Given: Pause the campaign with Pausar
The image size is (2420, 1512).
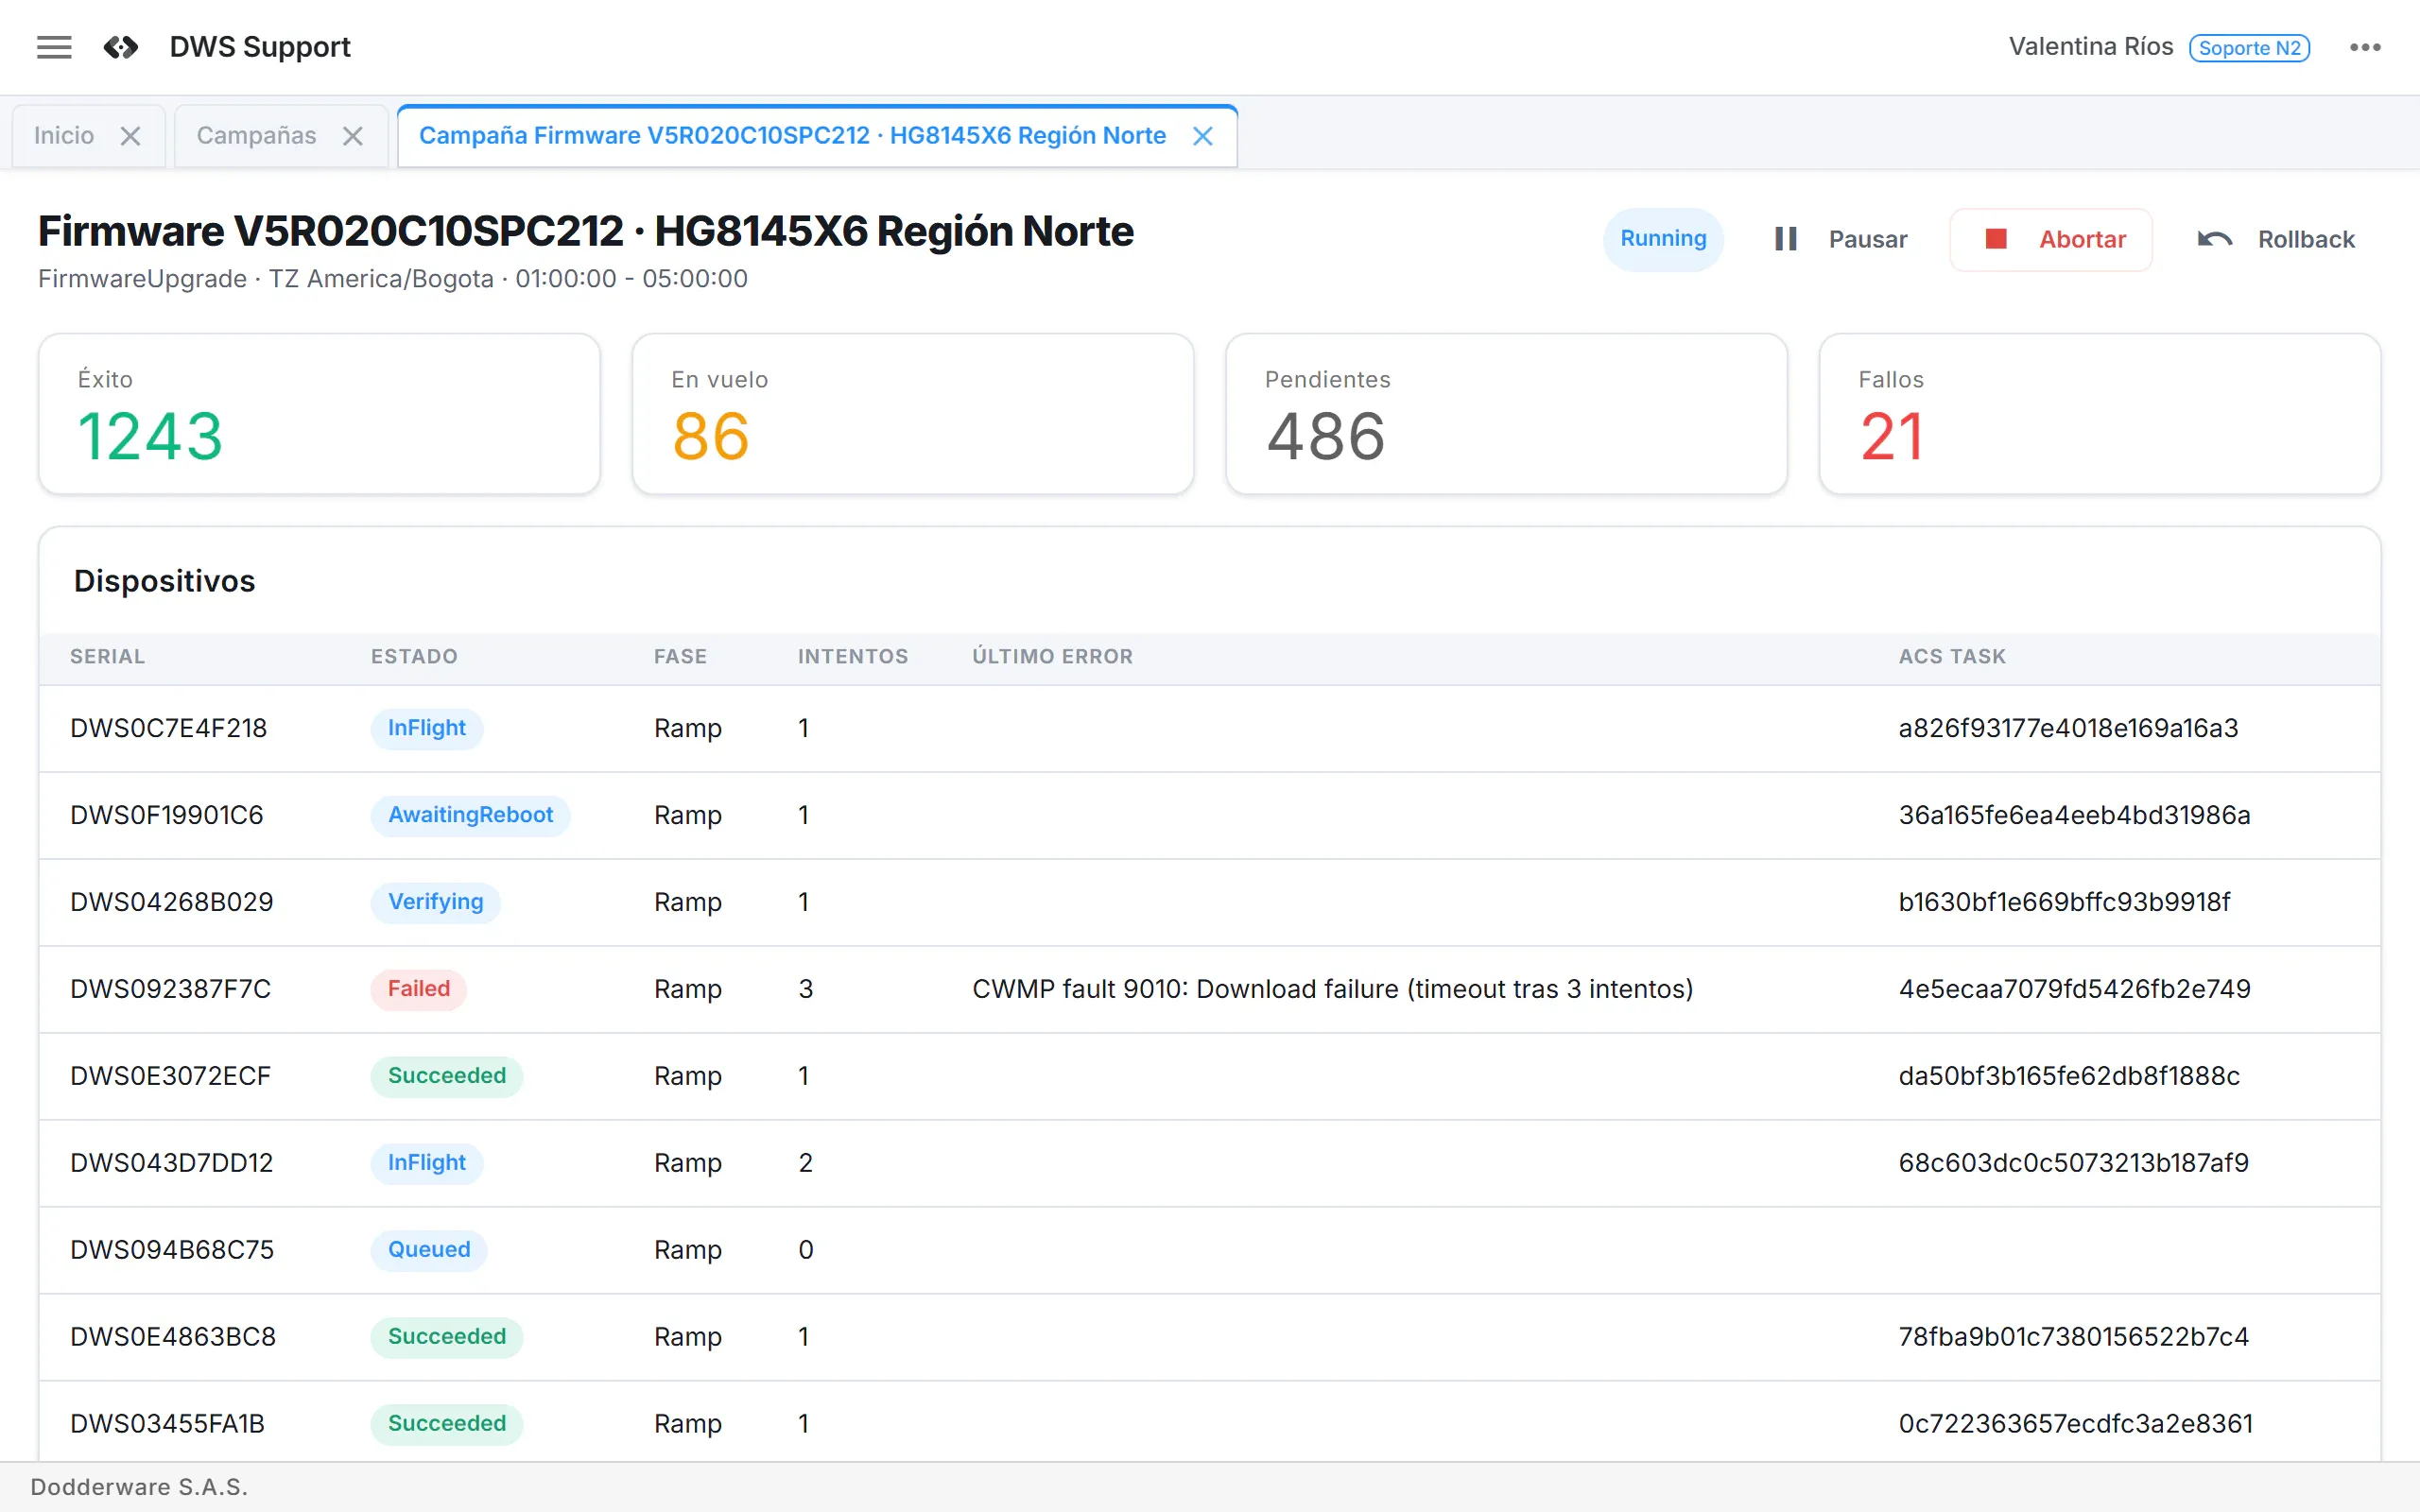Looking at the screenshot, I should pos(1840,239).
